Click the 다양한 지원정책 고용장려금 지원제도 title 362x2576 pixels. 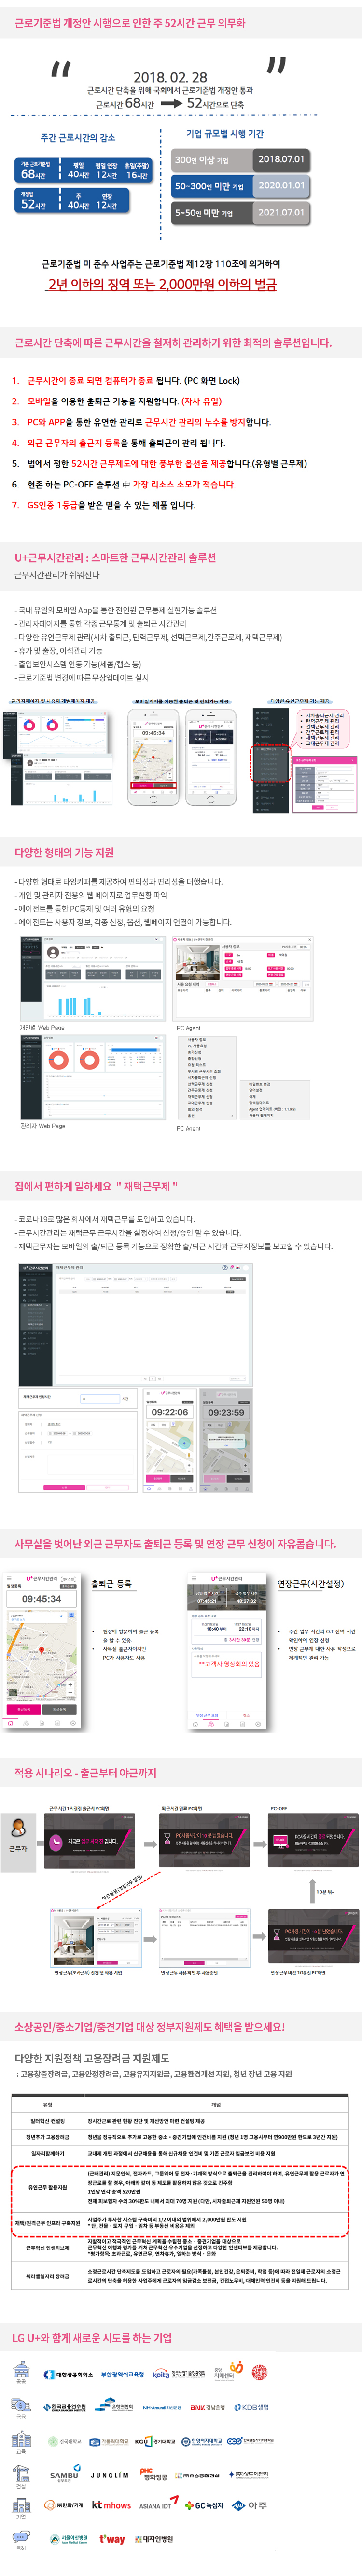pos(92,2058)
